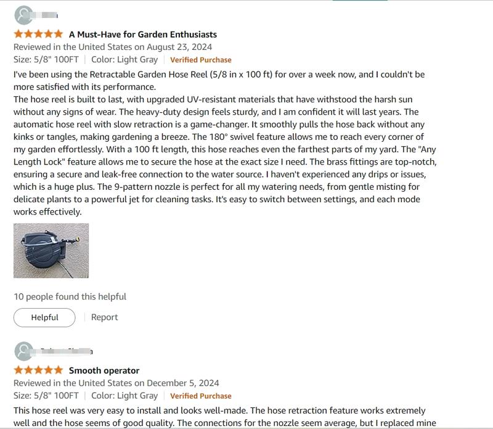Click Verified Purchase on the December 5 review

coord(201,396)
